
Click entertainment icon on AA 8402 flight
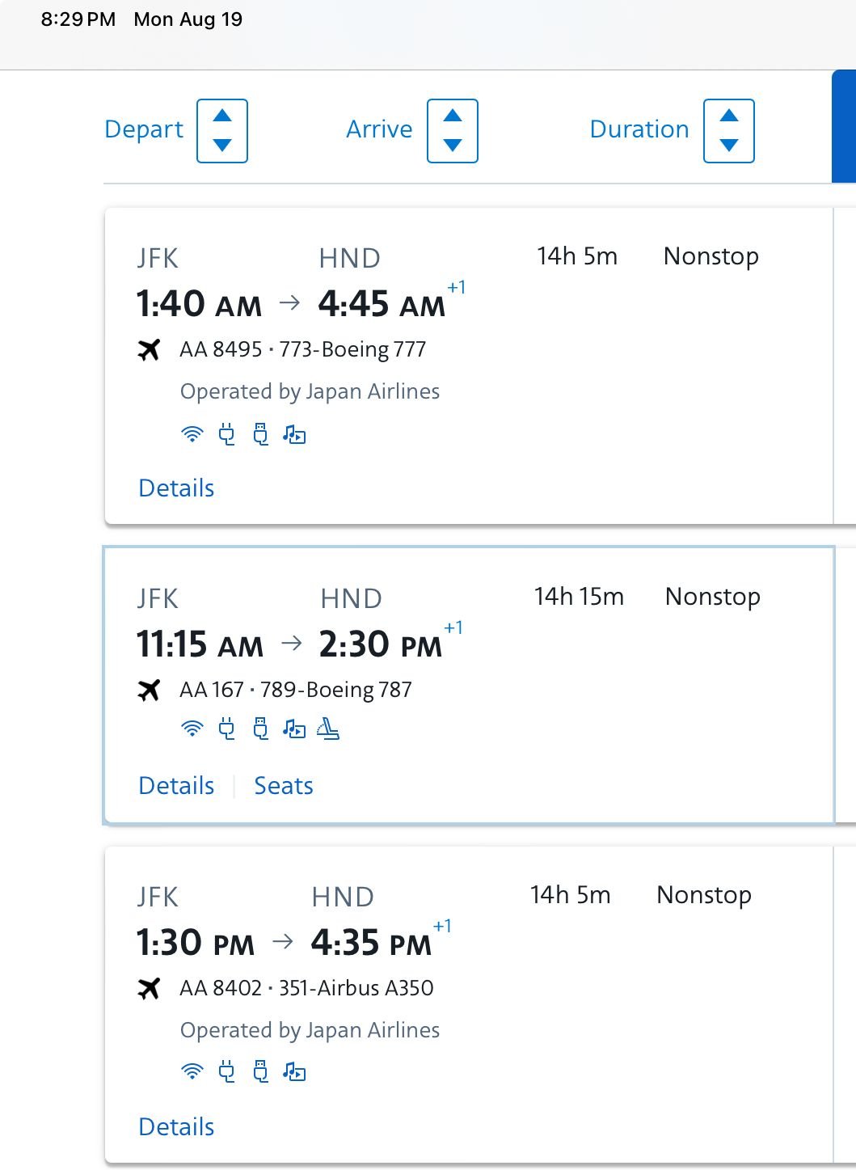[x=294, y=1072]
